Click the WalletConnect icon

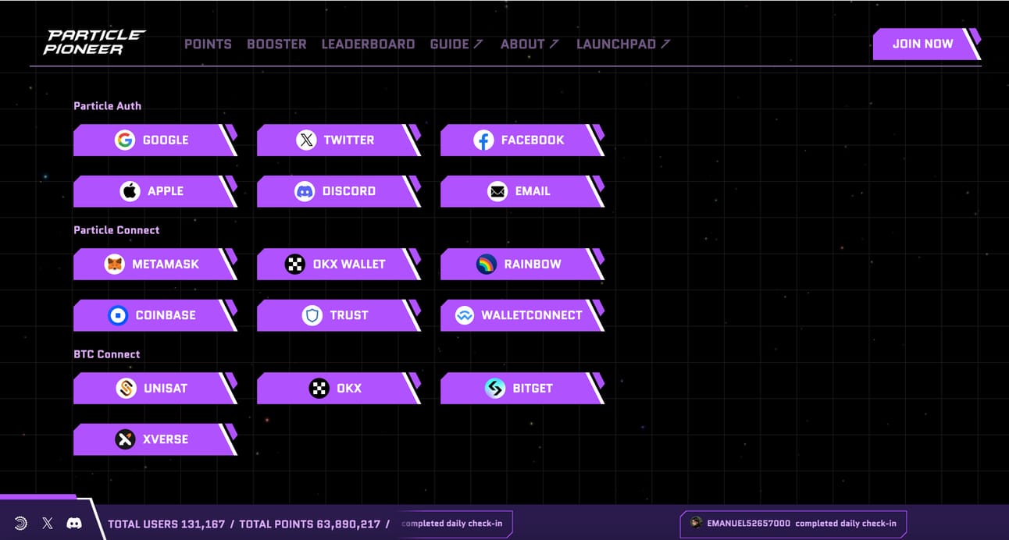click(465, 315)
